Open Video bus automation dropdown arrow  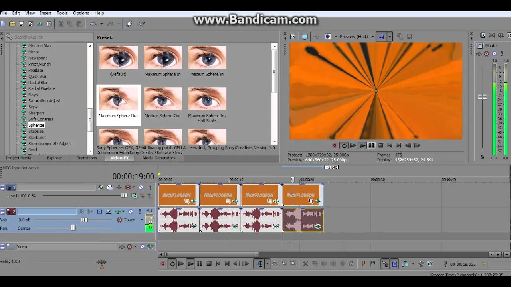[x=135, y=247]
